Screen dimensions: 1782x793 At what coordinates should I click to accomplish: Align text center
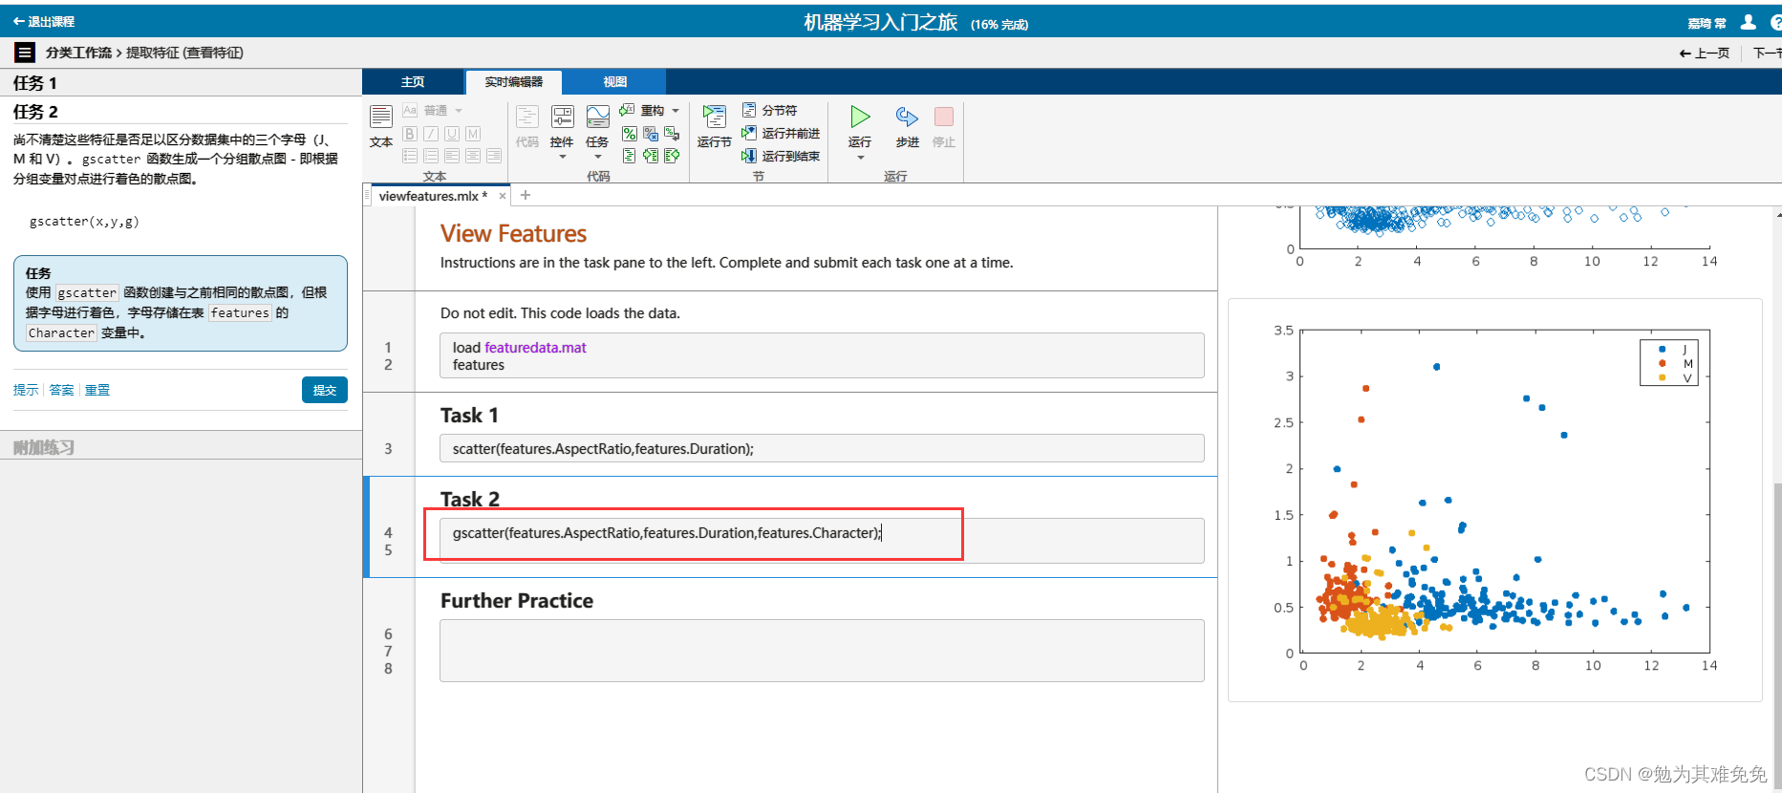[473, 155]
